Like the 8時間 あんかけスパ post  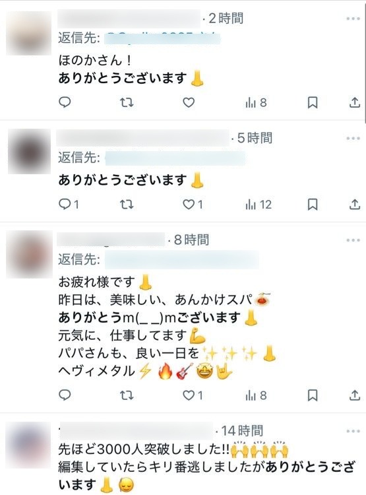tap(193, 395)
